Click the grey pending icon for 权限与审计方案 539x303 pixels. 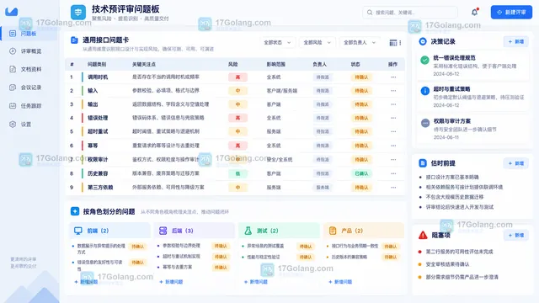[x=424, y=123]
